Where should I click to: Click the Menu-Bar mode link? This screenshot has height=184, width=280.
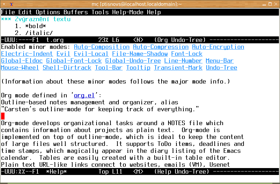pos(220,61)
